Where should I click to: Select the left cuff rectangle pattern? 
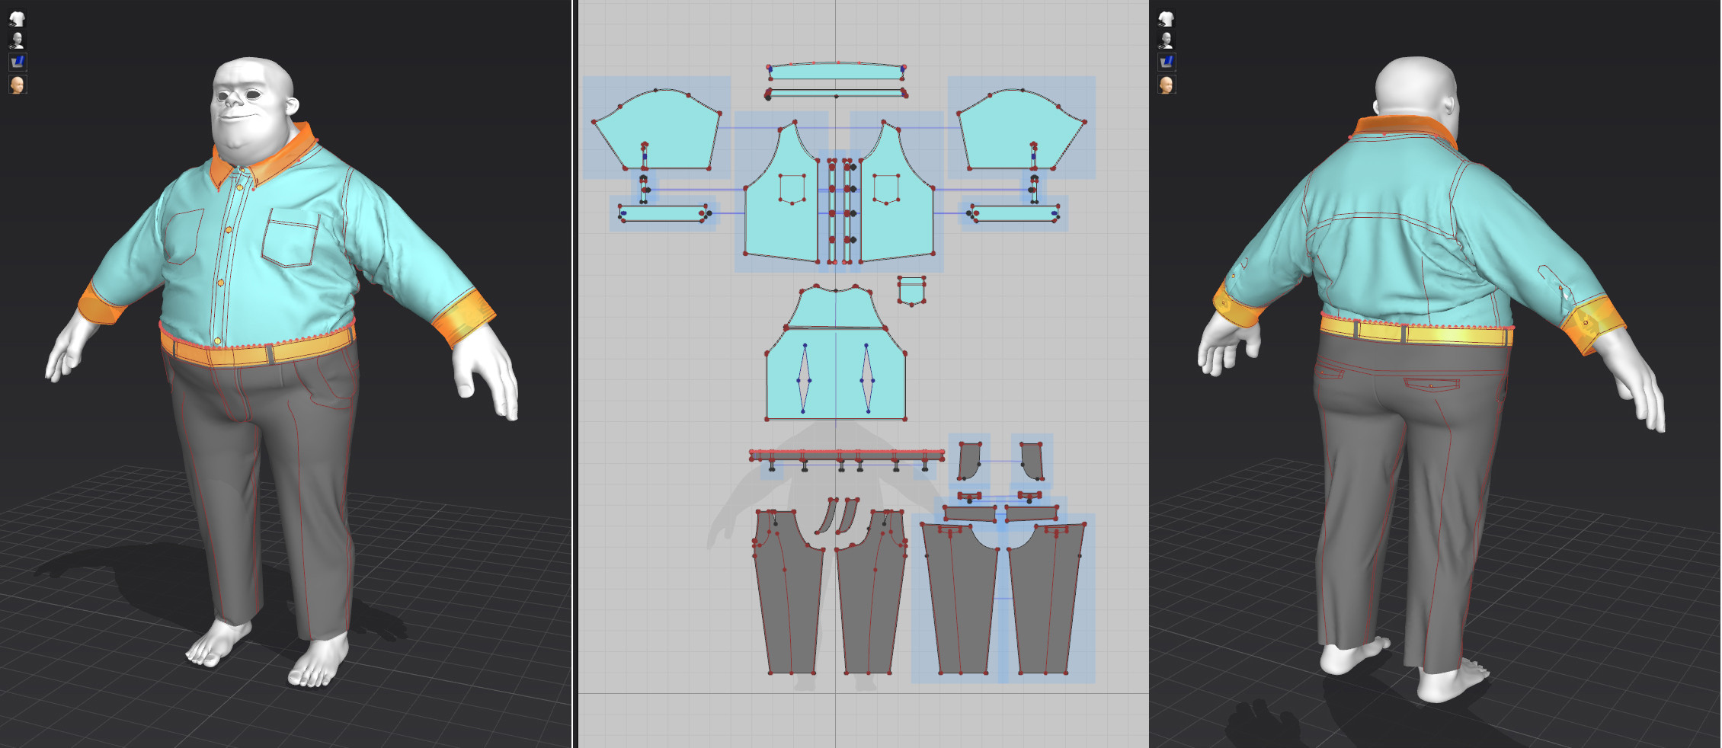point(663,213)
